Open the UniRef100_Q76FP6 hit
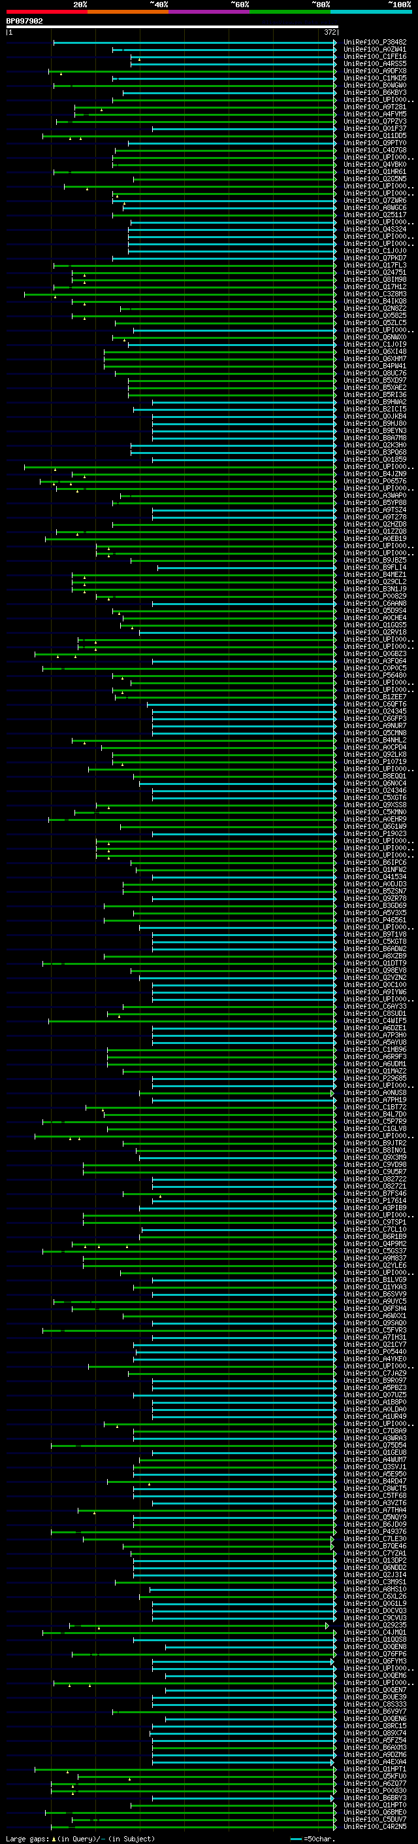 pyautogui.click(x=374, y=1654)
